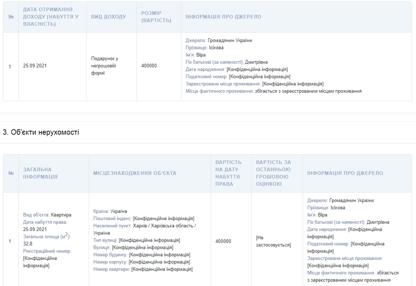
Task: Click real estate source patronymic 'Дмитрівна'
Action: click(x=378, y=222)
